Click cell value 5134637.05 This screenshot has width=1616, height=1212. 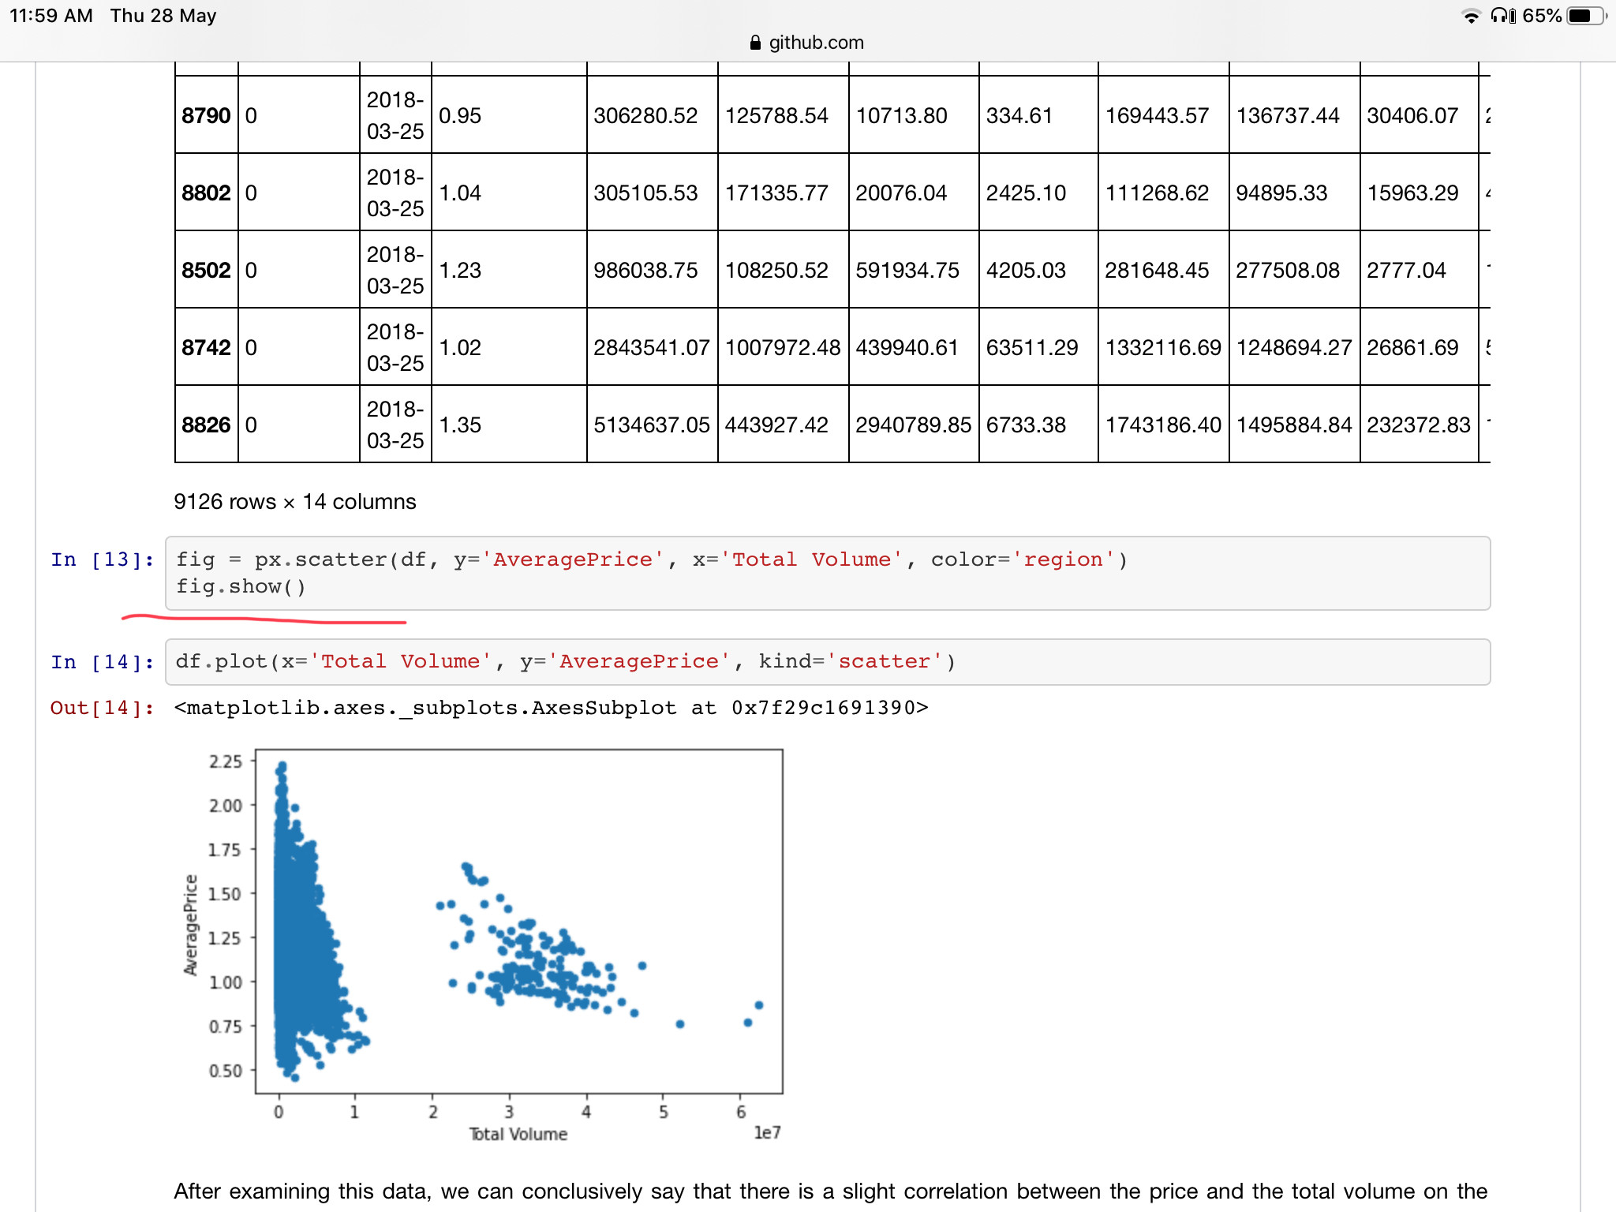click(652, 425)
